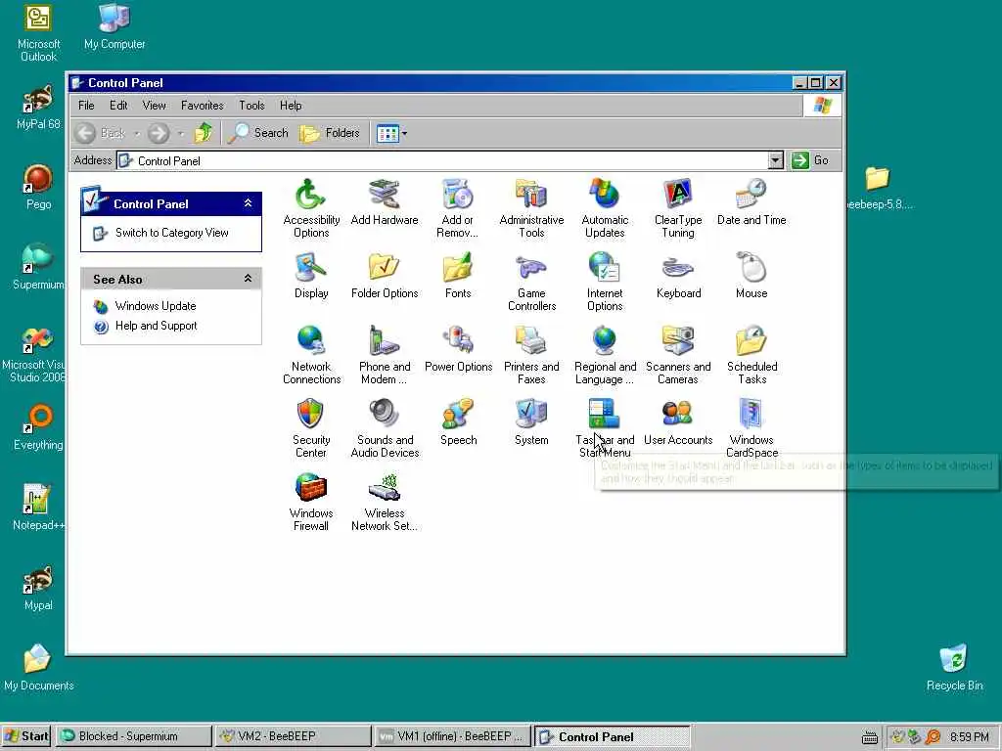Open Windows Firewall icon
Screen dimensions: 1002x751
pos(311,502)
